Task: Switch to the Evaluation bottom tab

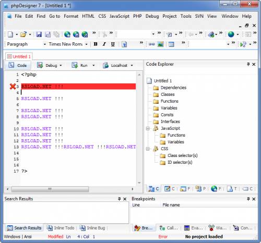Action: 194,228
